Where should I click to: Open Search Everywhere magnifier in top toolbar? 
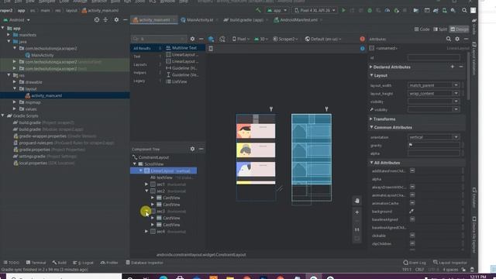464,10
